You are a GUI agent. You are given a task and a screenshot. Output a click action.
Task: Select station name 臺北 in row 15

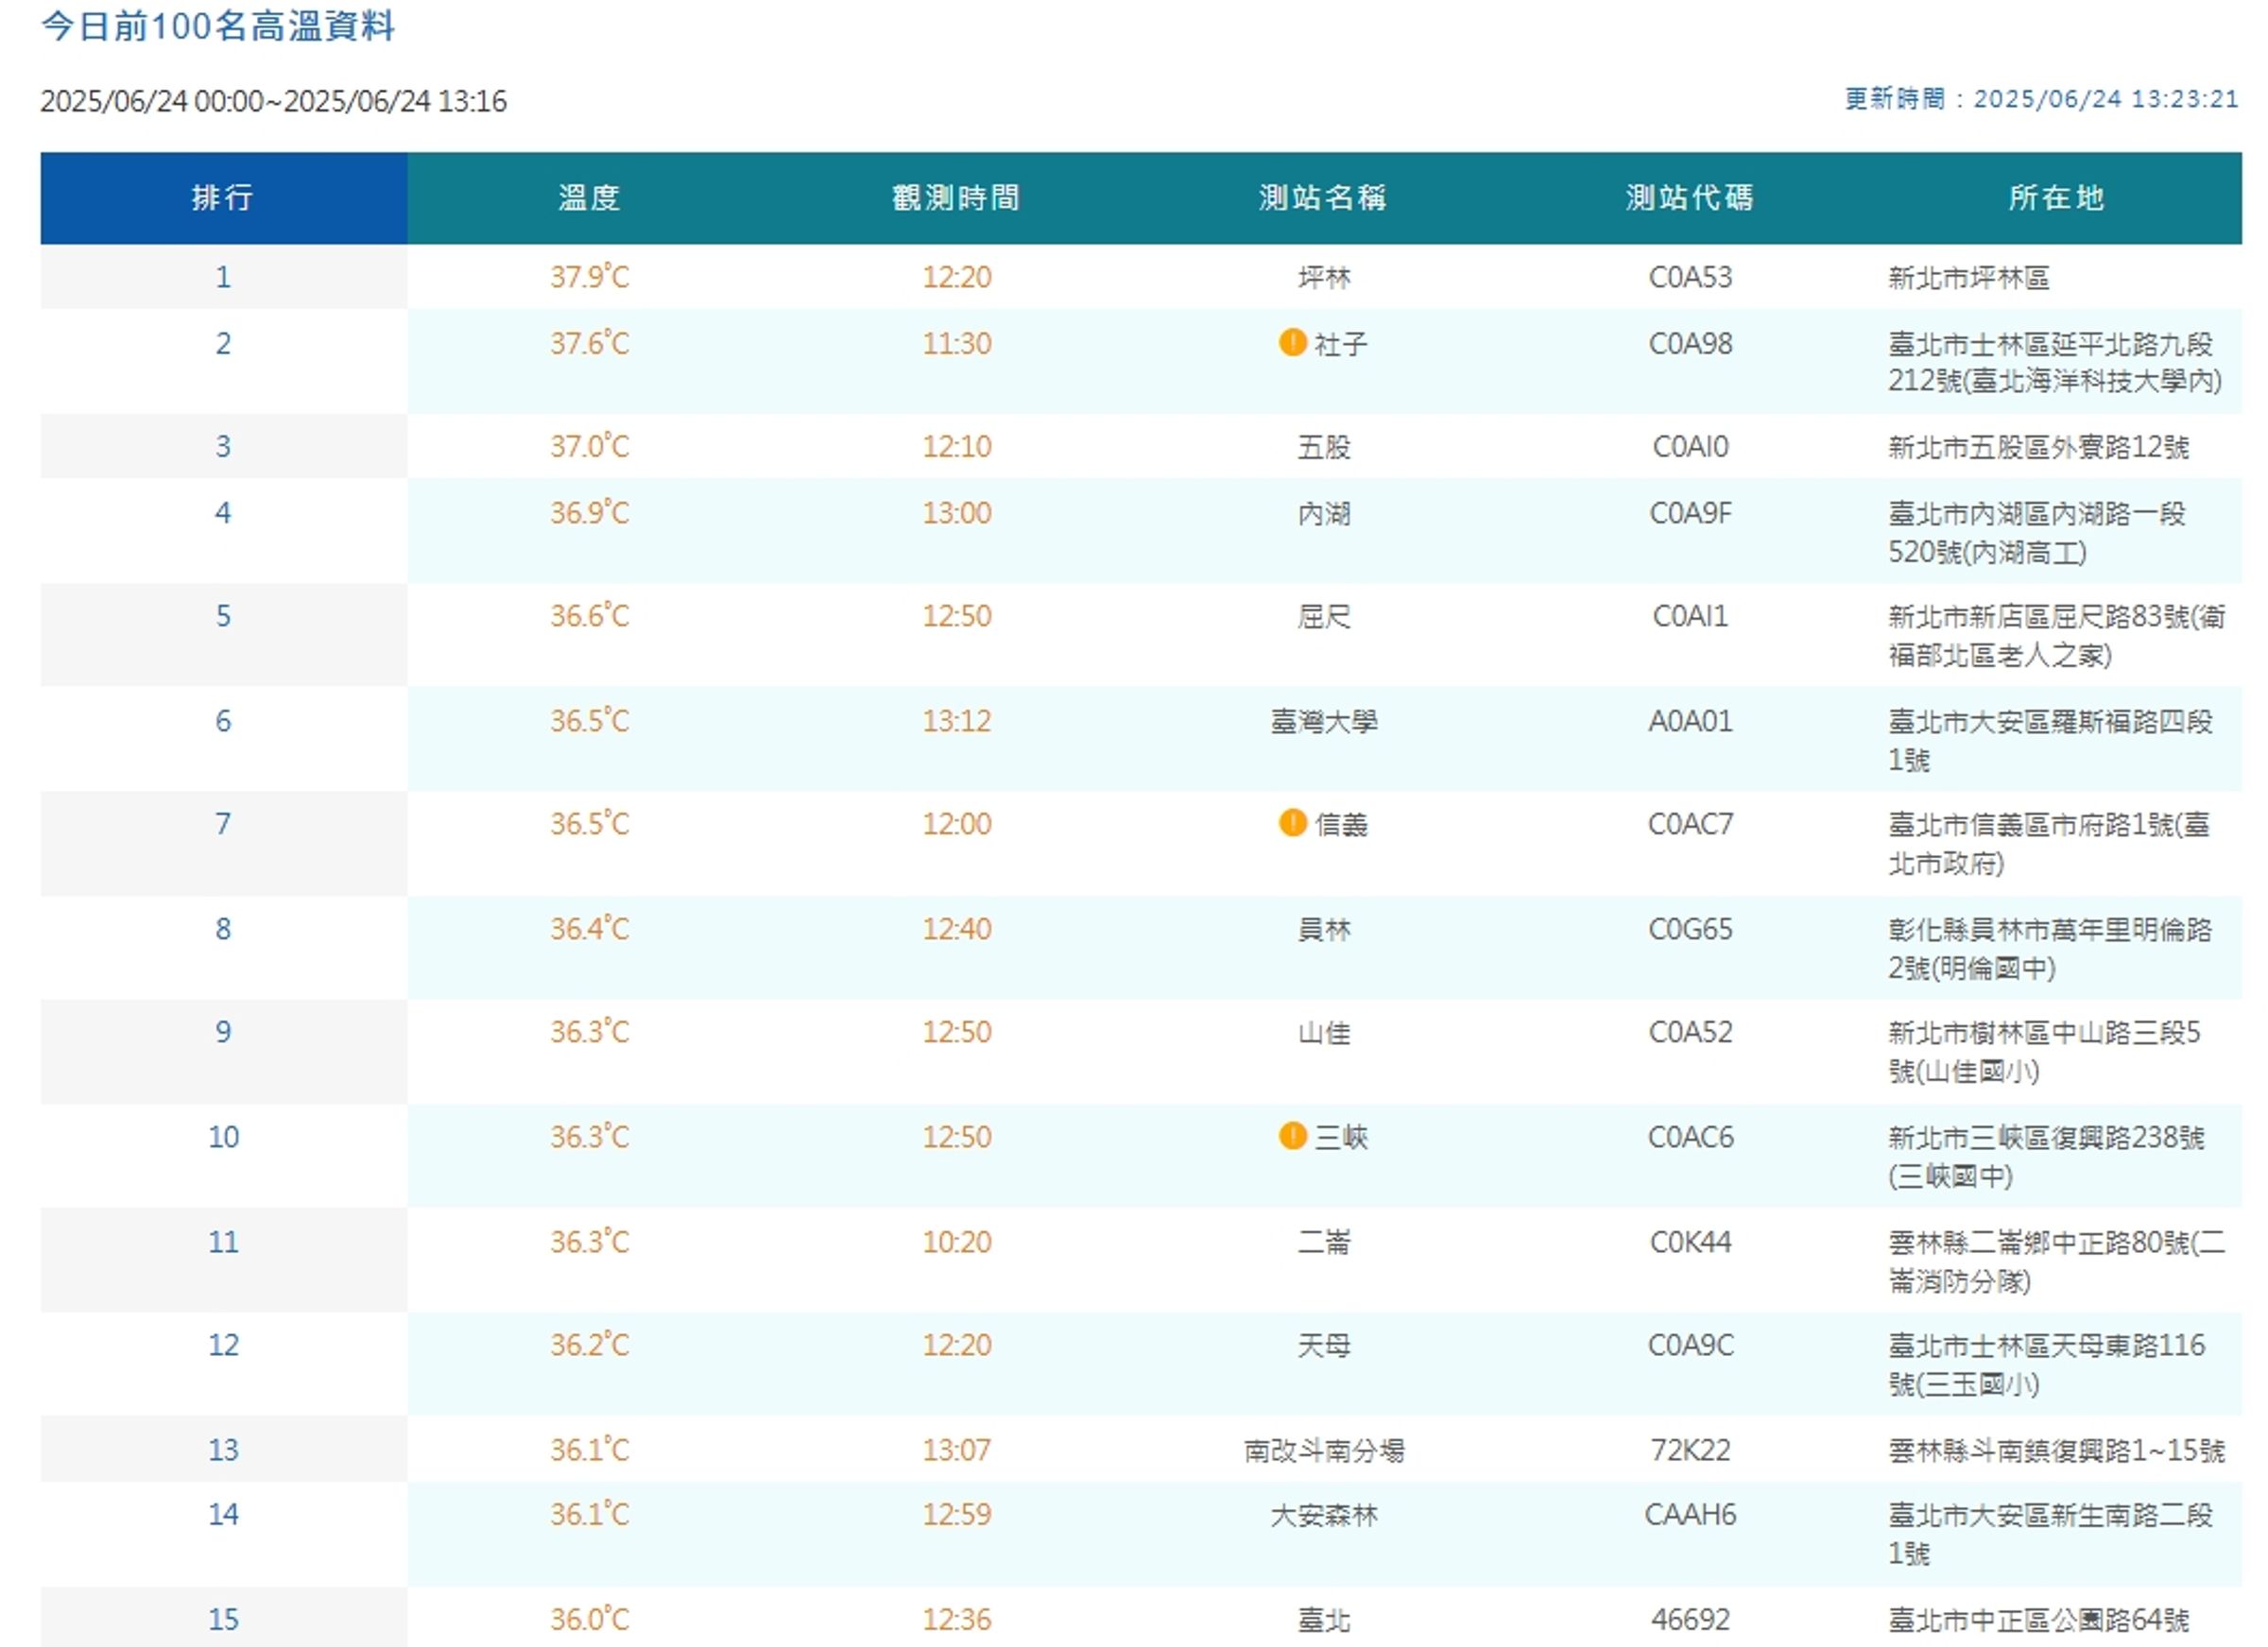(x=1324, y=1620)
